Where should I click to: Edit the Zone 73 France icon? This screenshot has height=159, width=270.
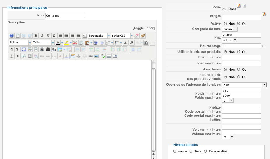point(239,6)
